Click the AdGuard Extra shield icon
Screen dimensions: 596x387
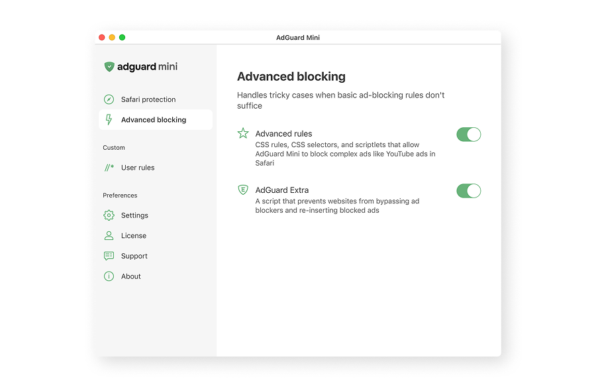(243, 190)
